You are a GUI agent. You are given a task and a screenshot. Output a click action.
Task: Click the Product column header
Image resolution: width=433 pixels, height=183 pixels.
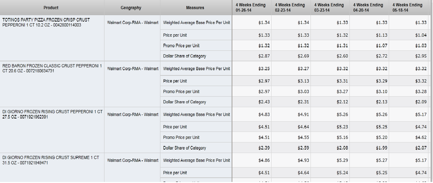coord(51,8)
